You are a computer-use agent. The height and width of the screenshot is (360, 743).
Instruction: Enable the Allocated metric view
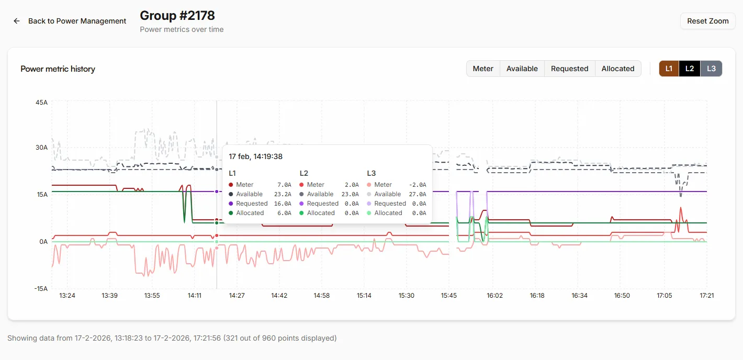coord(618,68)
